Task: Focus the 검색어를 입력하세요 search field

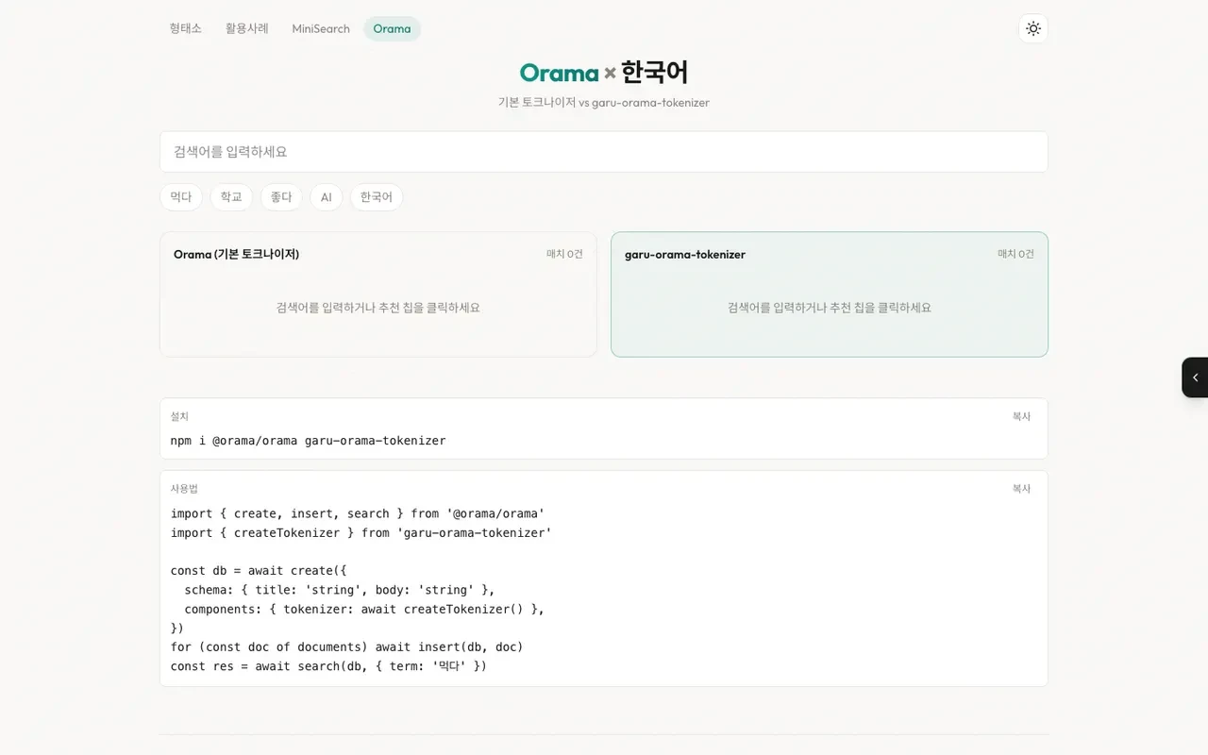Action: 604,152
